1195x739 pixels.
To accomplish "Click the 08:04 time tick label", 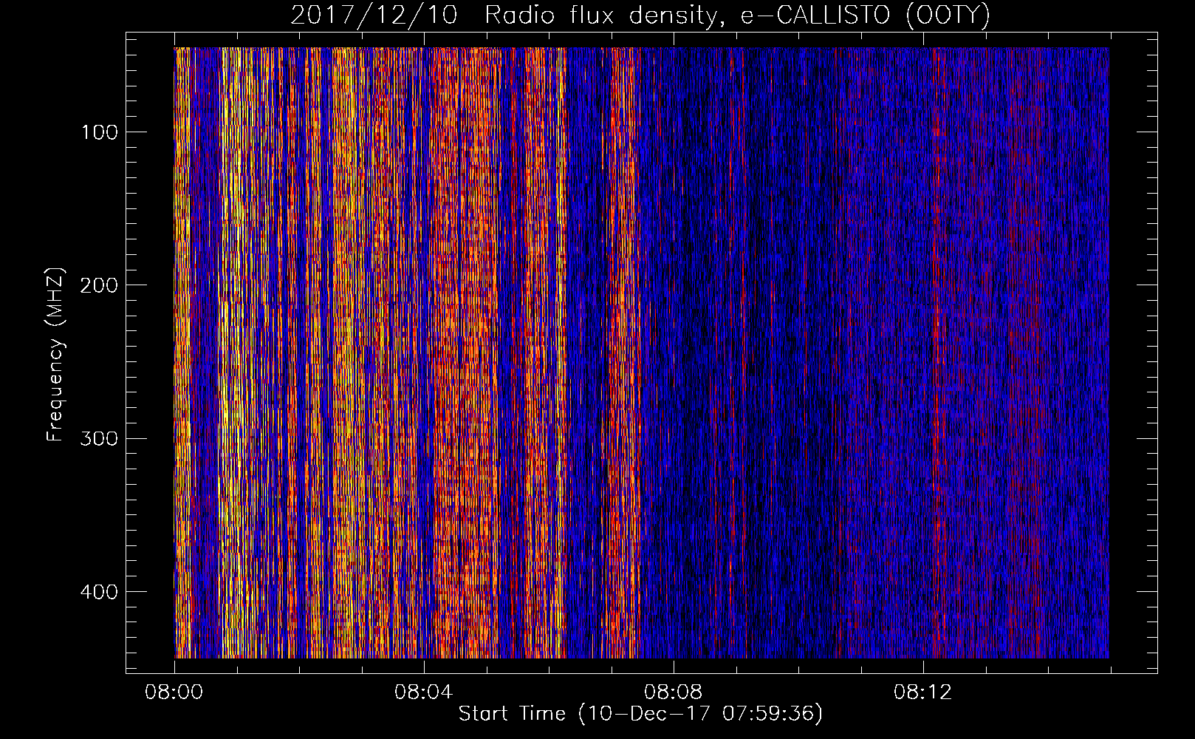I will coord(424,692).
